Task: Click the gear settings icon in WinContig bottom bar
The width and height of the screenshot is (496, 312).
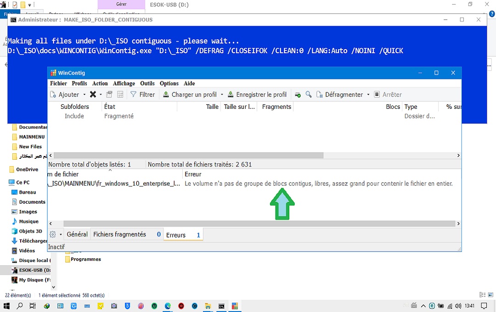Action: pos(52,234)
